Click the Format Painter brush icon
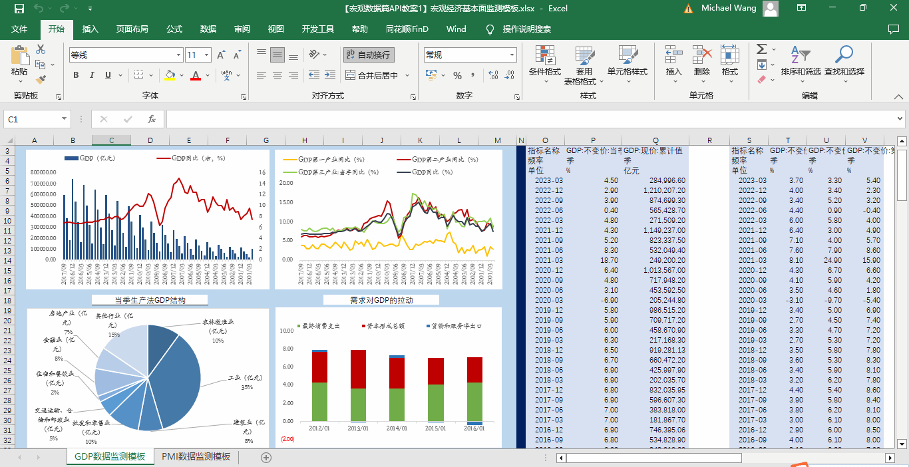Image resolution: width=909 pixels, height=467 pixels. tap(41, 79)
